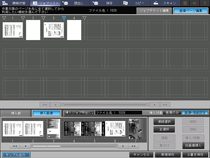Screen dimensions: 210x158
Task: Select page 3 thumbnail in upper area
Action: click(x=54, y=30)
